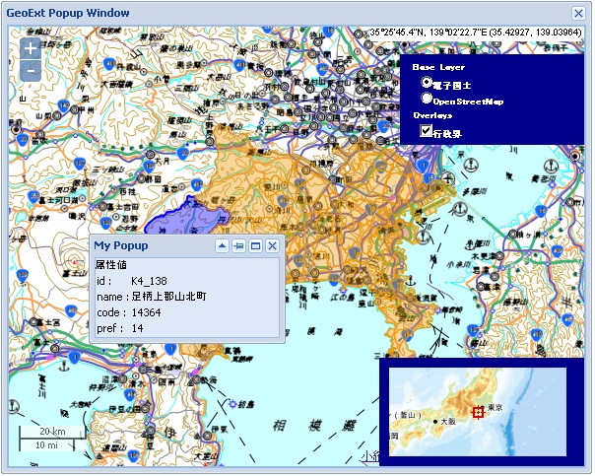Zoom in with the plus button
Screen dimensions: 595x476
(x=31, y=48)
